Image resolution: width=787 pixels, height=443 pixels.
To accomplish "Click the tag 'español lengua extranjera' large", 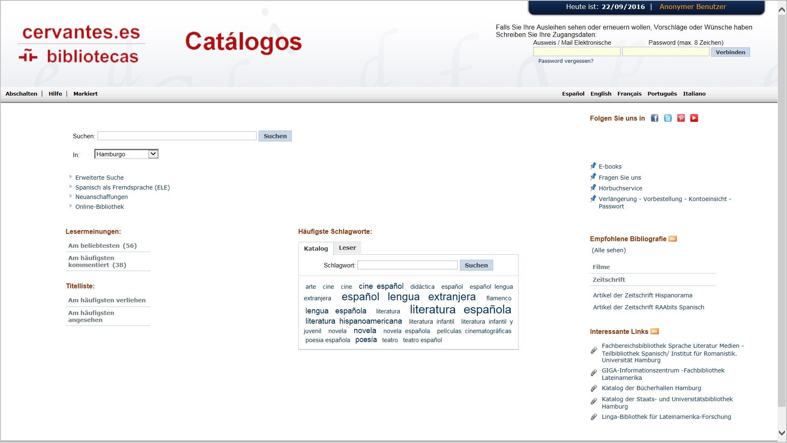I will coord(409,297).
